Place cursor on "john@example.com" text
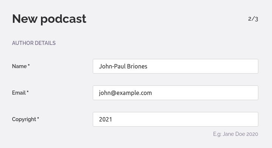Screen dimensions: 272x148 pyautogui.click(x=125, y=93)
